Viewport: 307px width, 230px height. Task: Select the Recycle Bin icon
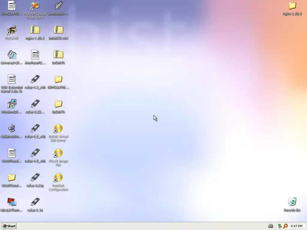pos(292,202)
